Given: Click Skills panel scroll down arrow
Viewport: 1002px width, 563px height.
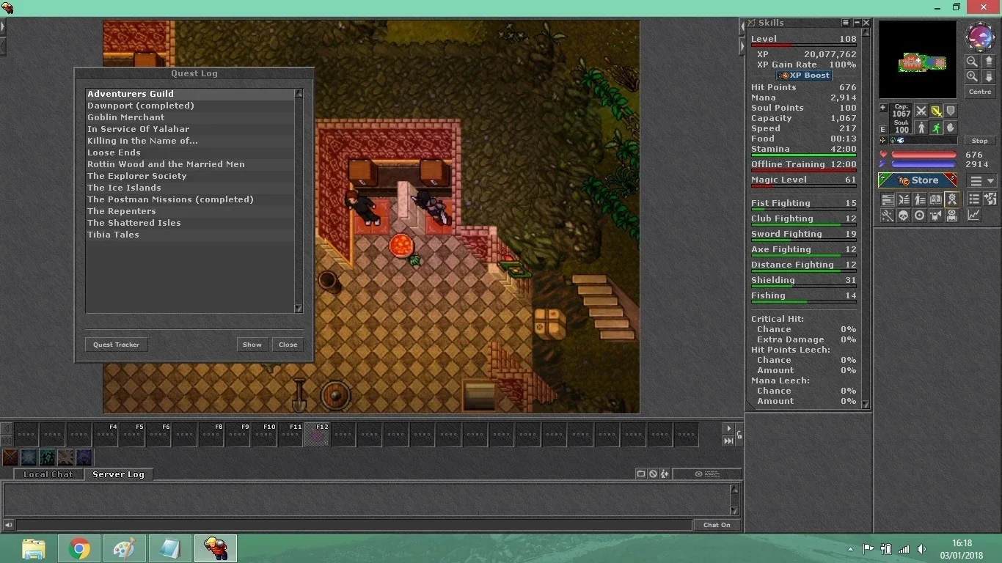Looking at the screenshot, I should coord(866,404).
